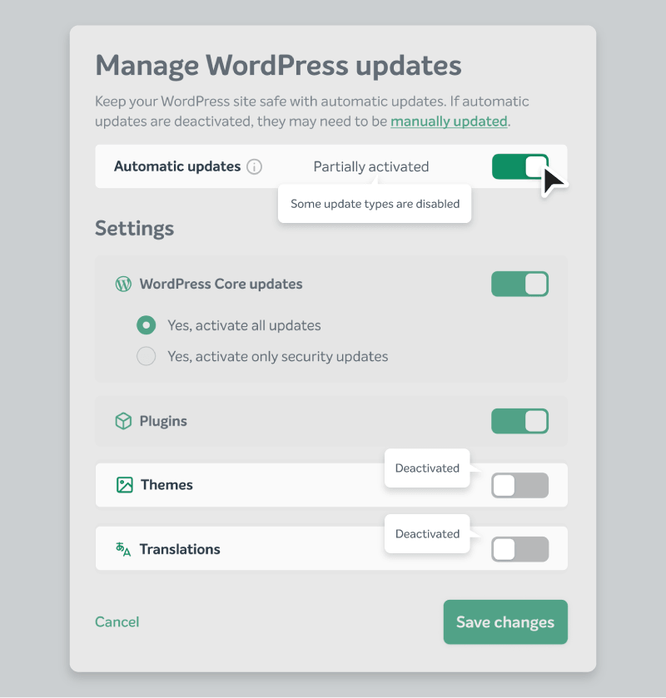Click the Deactivated tooltip above the Translations switch
Image resolution: width=666 pixels, height=698 pixels.
tap(427, 534)
